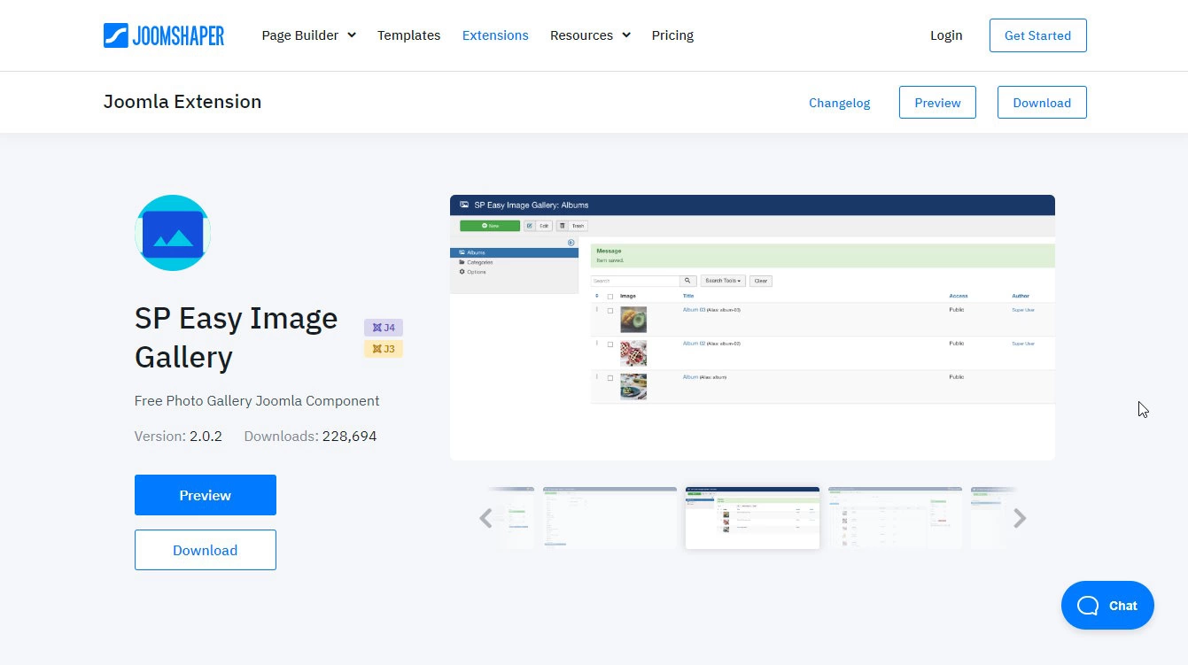Open the Album 03 title link
The height and width of the screenshot is (665, 1188).
click(694, 310)
